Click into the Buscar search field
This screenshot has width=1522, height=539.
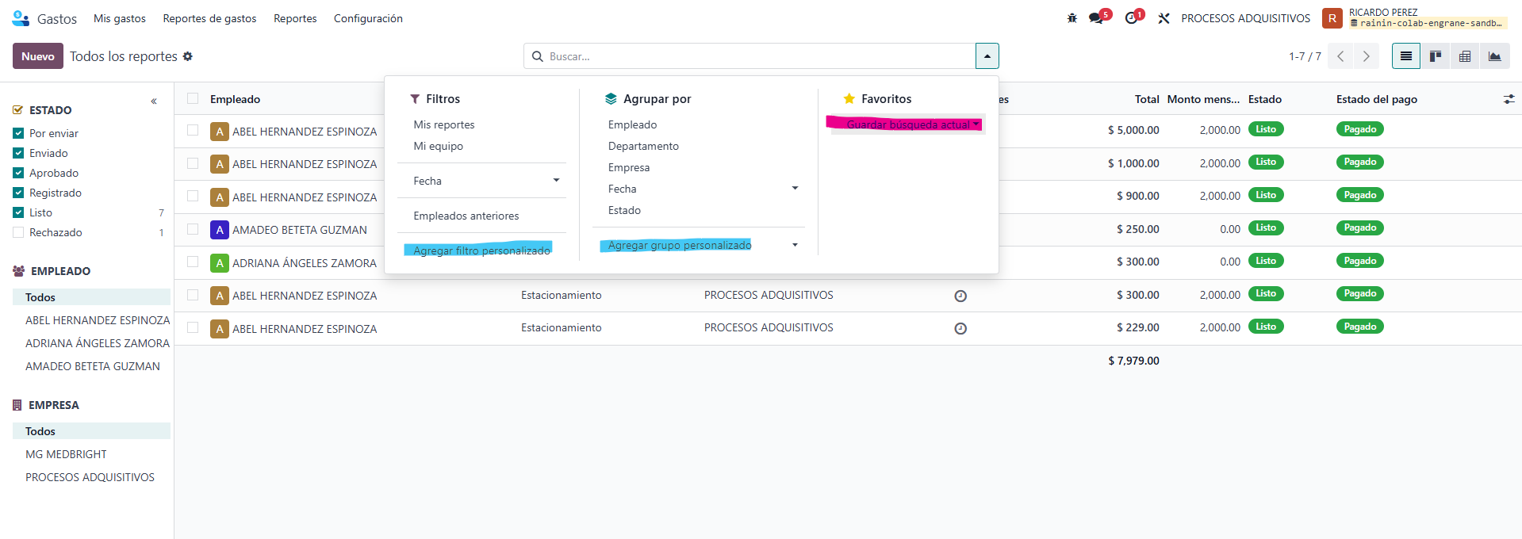(753, 56)
